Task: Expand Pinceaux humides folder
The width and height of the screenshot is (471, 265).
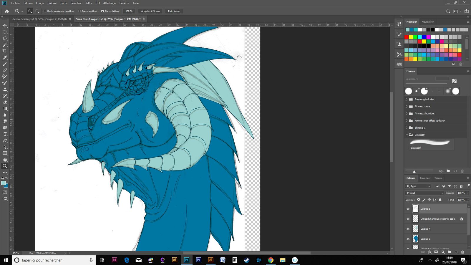Action: coord(407,113)
